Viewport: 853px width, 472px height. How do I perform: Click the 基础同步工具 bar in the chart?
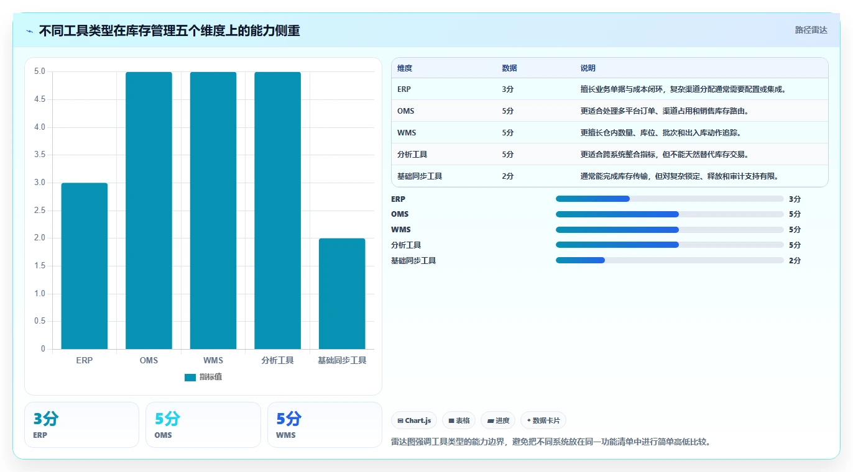coord(342,294)
